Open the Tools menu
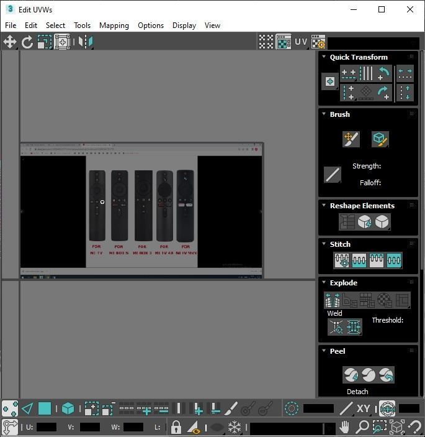425x437 pixels. coord(82,25)
